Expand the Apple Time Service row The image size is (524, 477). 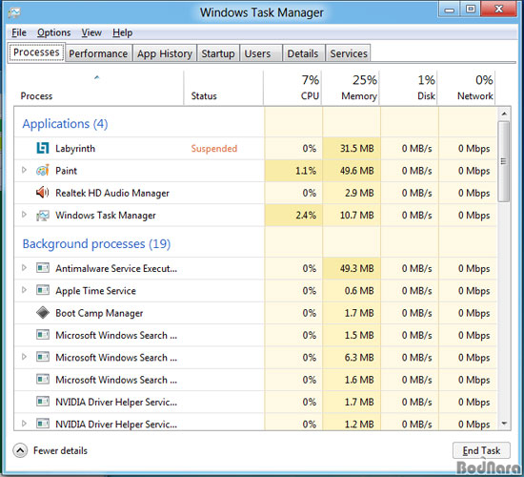click(x=24, y=290)
